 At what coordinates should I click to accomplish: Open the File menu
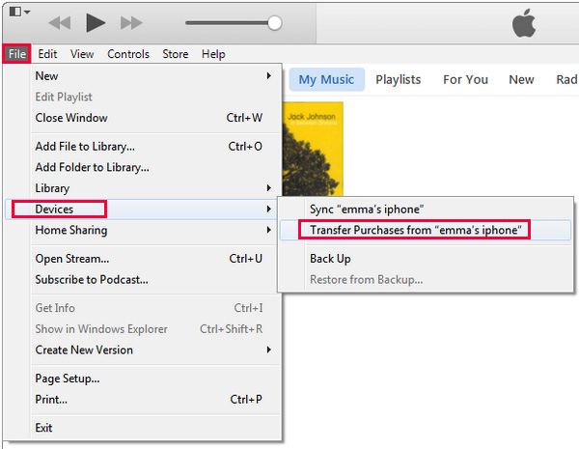[17, 54]
